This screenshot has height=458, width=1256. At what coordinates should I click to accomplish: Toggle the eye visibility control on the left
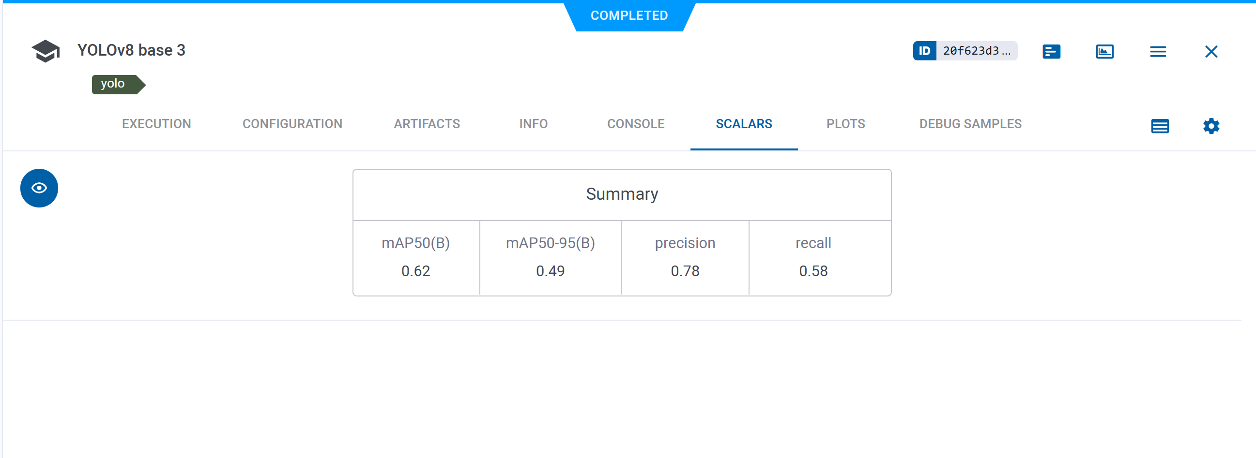tap(39, 188)
